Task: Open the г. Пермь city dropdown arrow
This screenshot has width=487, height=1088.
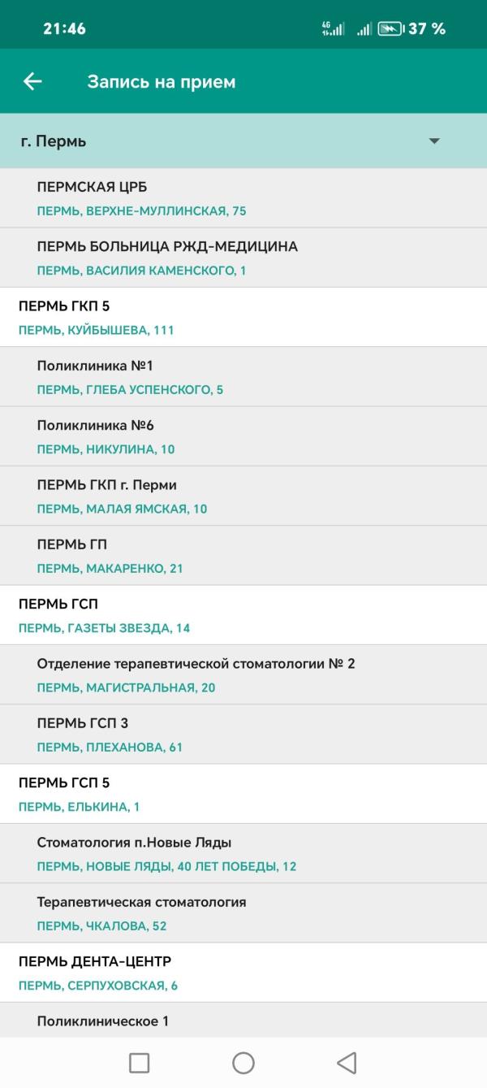Action: click(434, 141)
